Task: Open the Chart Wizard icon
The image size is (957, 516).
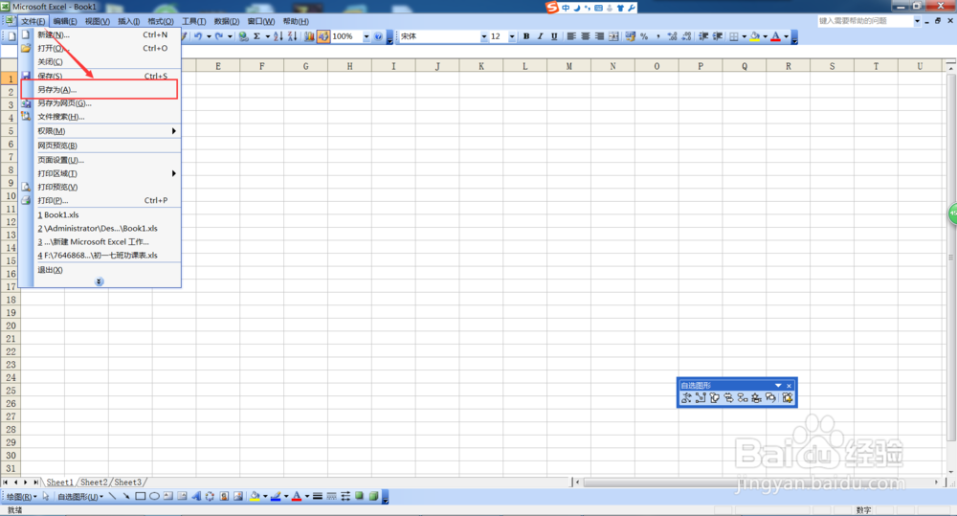Action: coord(309,36)
